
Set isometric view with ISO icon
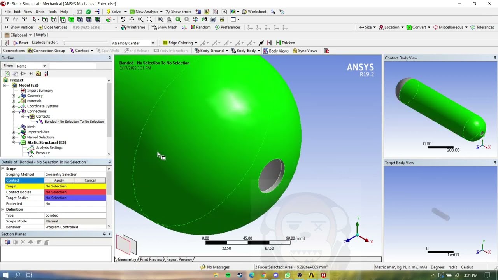(195, 19)
